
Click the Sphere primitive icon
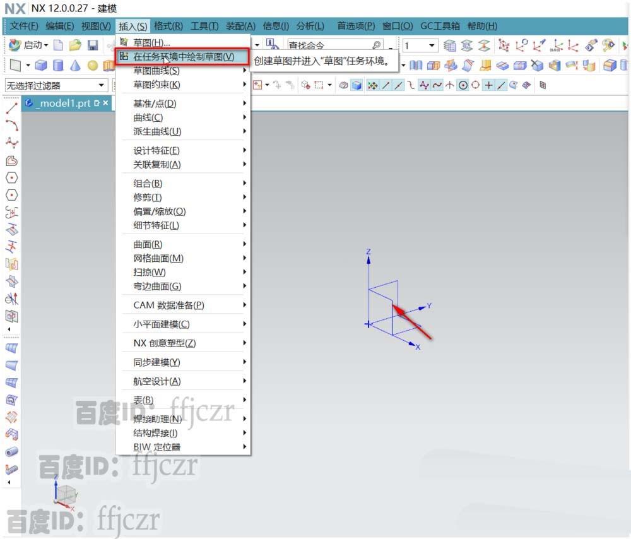(93, 64)
